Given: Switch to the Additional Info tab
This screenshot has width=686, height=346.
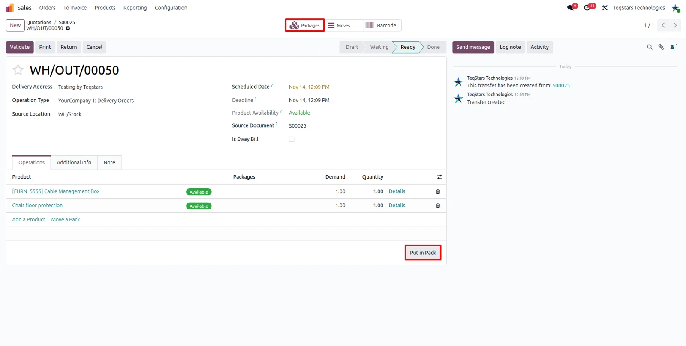Looking at the screenshot, I should pos(74,162).
